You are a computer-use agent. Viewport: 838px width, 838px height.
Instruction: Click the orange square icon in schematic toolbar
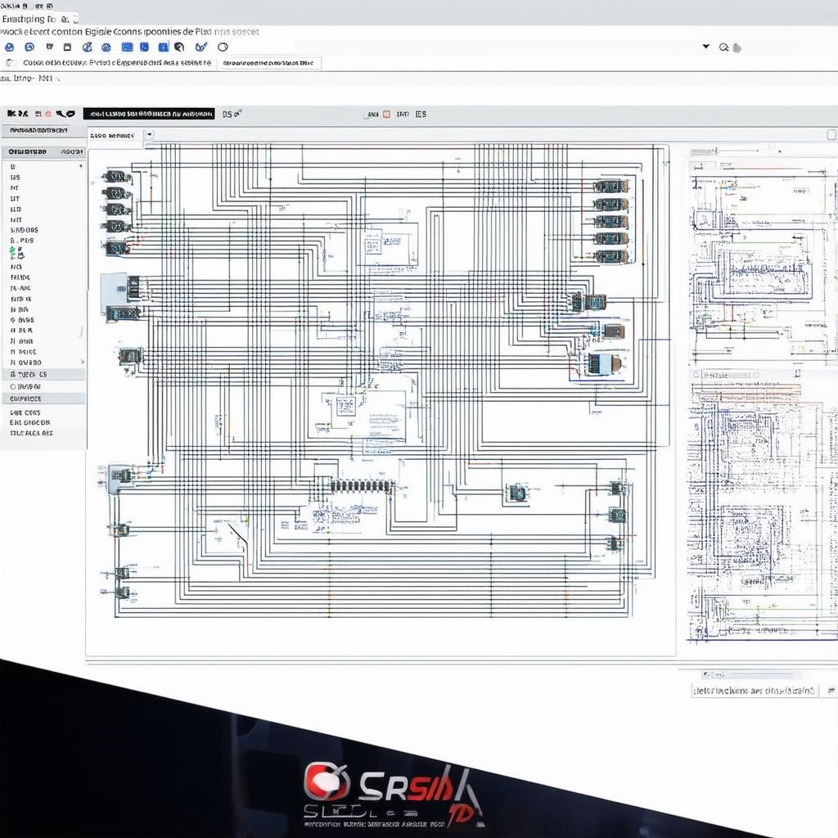[x=386, y=115]
